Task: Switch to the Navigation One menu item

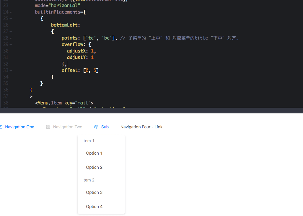Action: pos(19,127)
